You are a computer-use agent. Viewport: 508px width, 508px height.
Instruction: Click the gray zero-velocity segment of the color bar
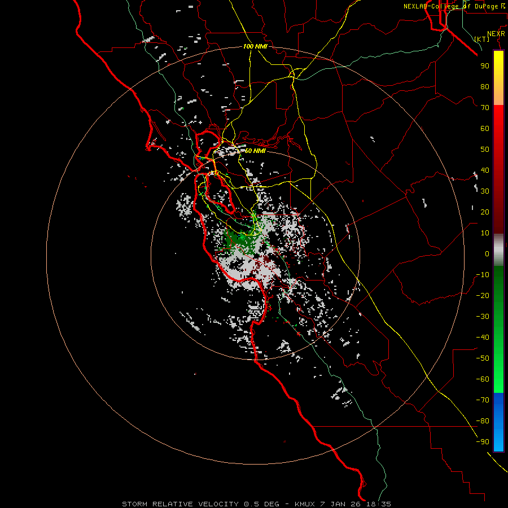498,249
